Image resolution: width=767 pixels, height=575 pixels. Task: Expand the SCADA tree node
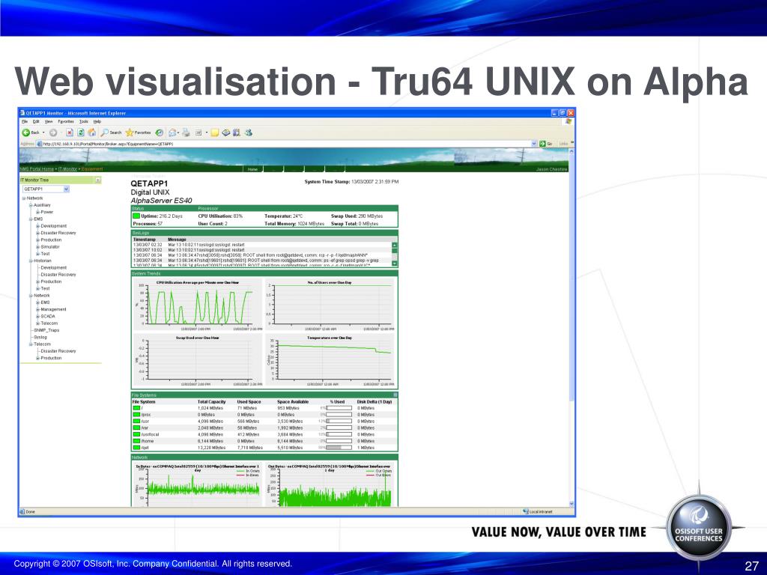[37, 317]
